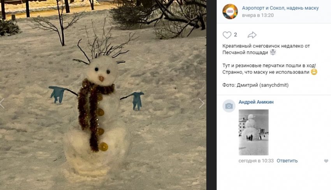331x190 pixels.
Task: Open post timestamp вчера в 13:20
Action: pos(258,16)
